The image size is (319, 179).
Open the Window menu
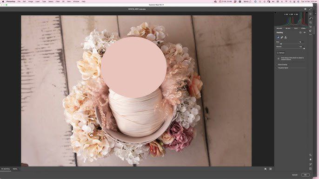(x=76, y=1)
